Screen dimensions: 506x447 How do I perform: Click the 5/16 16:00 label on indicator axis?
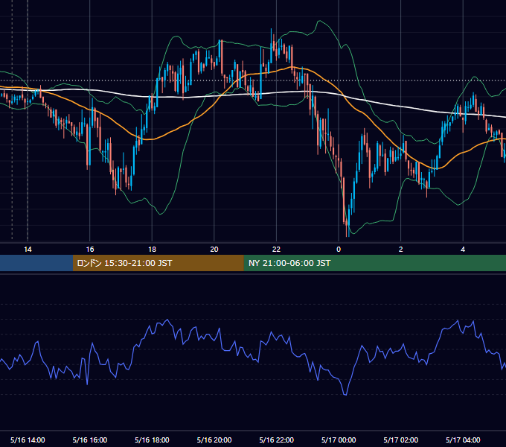pos(90,440)
